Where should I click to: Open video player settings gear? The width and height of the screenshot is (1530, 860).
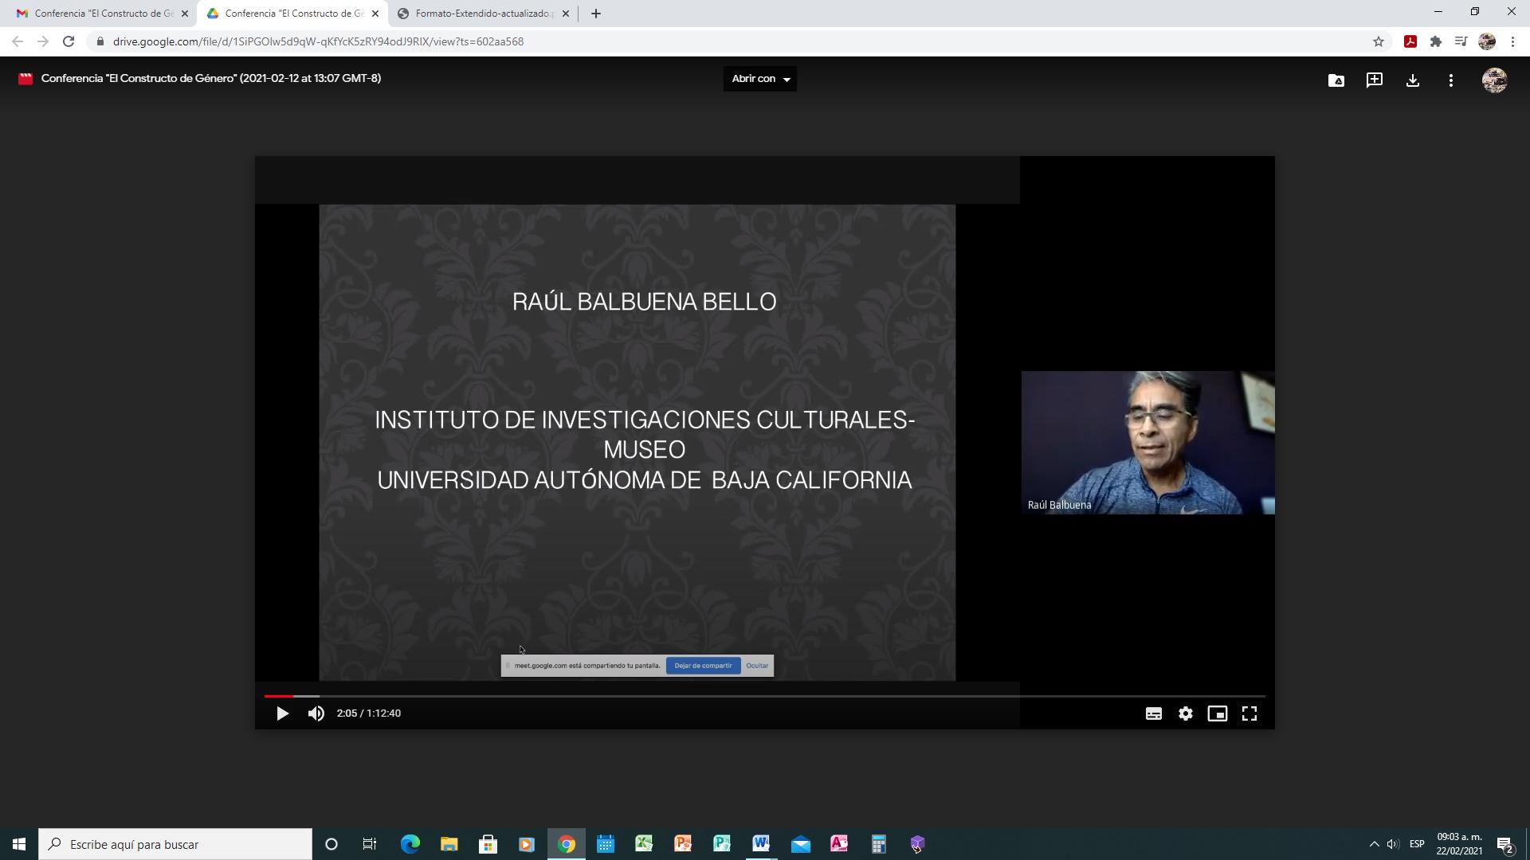click(1186, 713)
